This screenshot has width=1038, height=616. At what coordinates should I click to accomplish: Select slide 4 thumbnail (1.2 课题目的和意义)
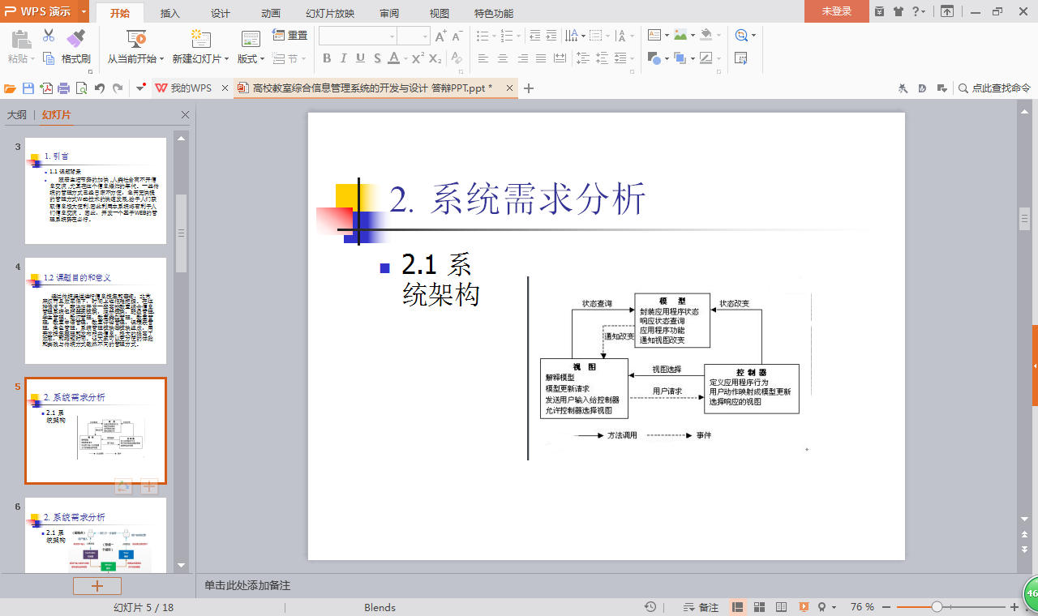coord(96,311)
